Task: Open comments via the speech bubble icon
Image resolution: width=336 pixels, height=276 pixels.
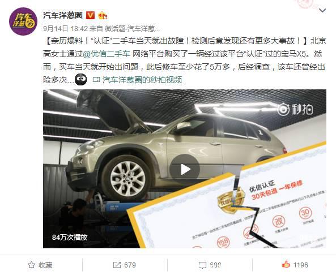Action: [202, 265]
